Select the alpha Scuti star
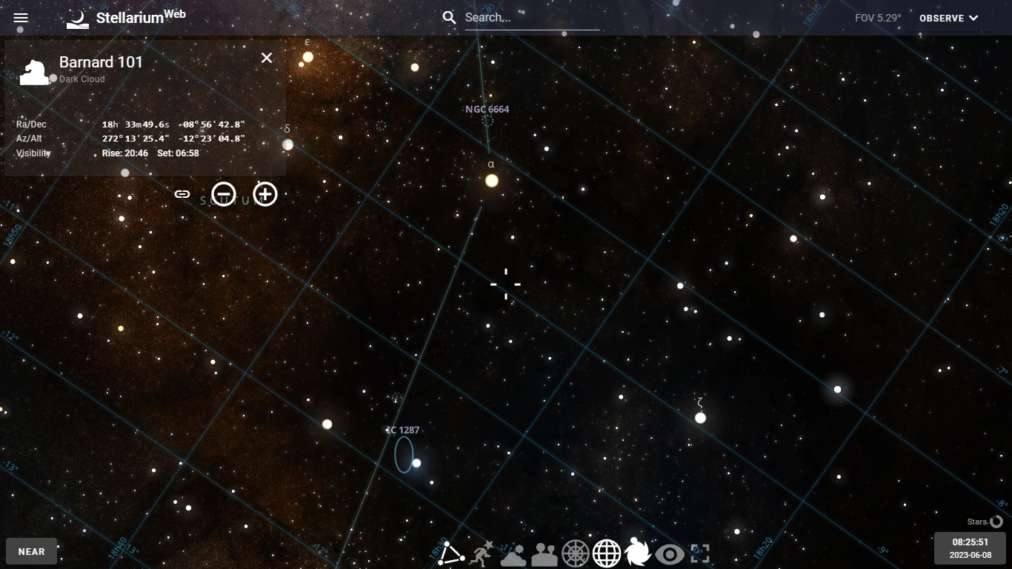This screenshot has width=1012, height=569. (491, 180)
